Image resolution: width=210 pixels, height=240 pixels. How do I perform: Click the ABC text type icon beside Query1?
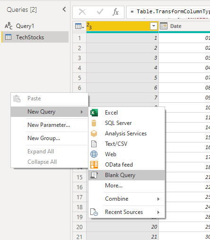coord(9,26)
